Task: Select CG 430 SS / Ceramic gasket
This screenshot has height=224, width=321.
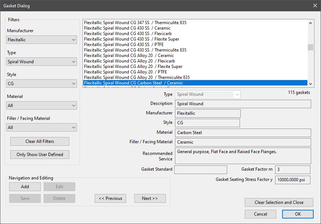Action: (195, 28)
